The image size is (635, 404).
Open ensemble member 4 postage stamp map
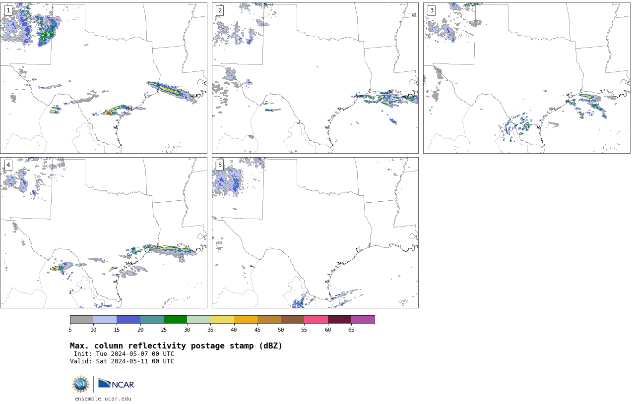click(x=103, y=232)
